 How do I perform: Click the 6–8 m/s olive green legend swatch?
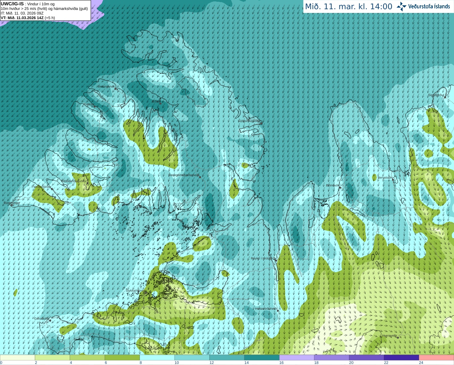122,358
